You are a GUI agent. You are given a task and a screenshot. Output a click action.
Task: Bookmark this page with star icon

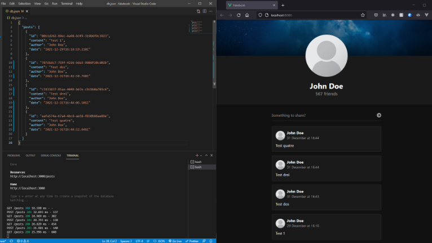pos(363,15)
